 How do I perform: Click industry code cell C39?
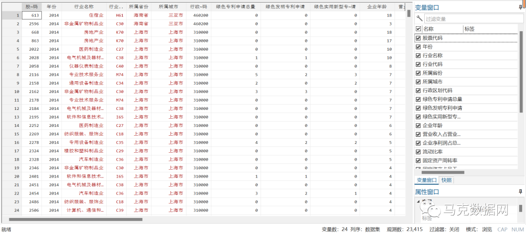click(x=116, y=210)
